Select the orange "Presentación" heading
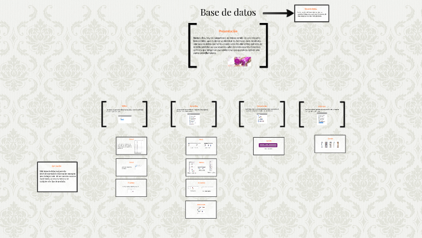 (228, 31)
